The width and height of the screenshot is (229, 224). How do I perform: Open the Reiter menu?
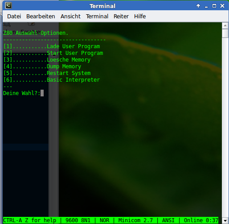[x=121, y=17]
